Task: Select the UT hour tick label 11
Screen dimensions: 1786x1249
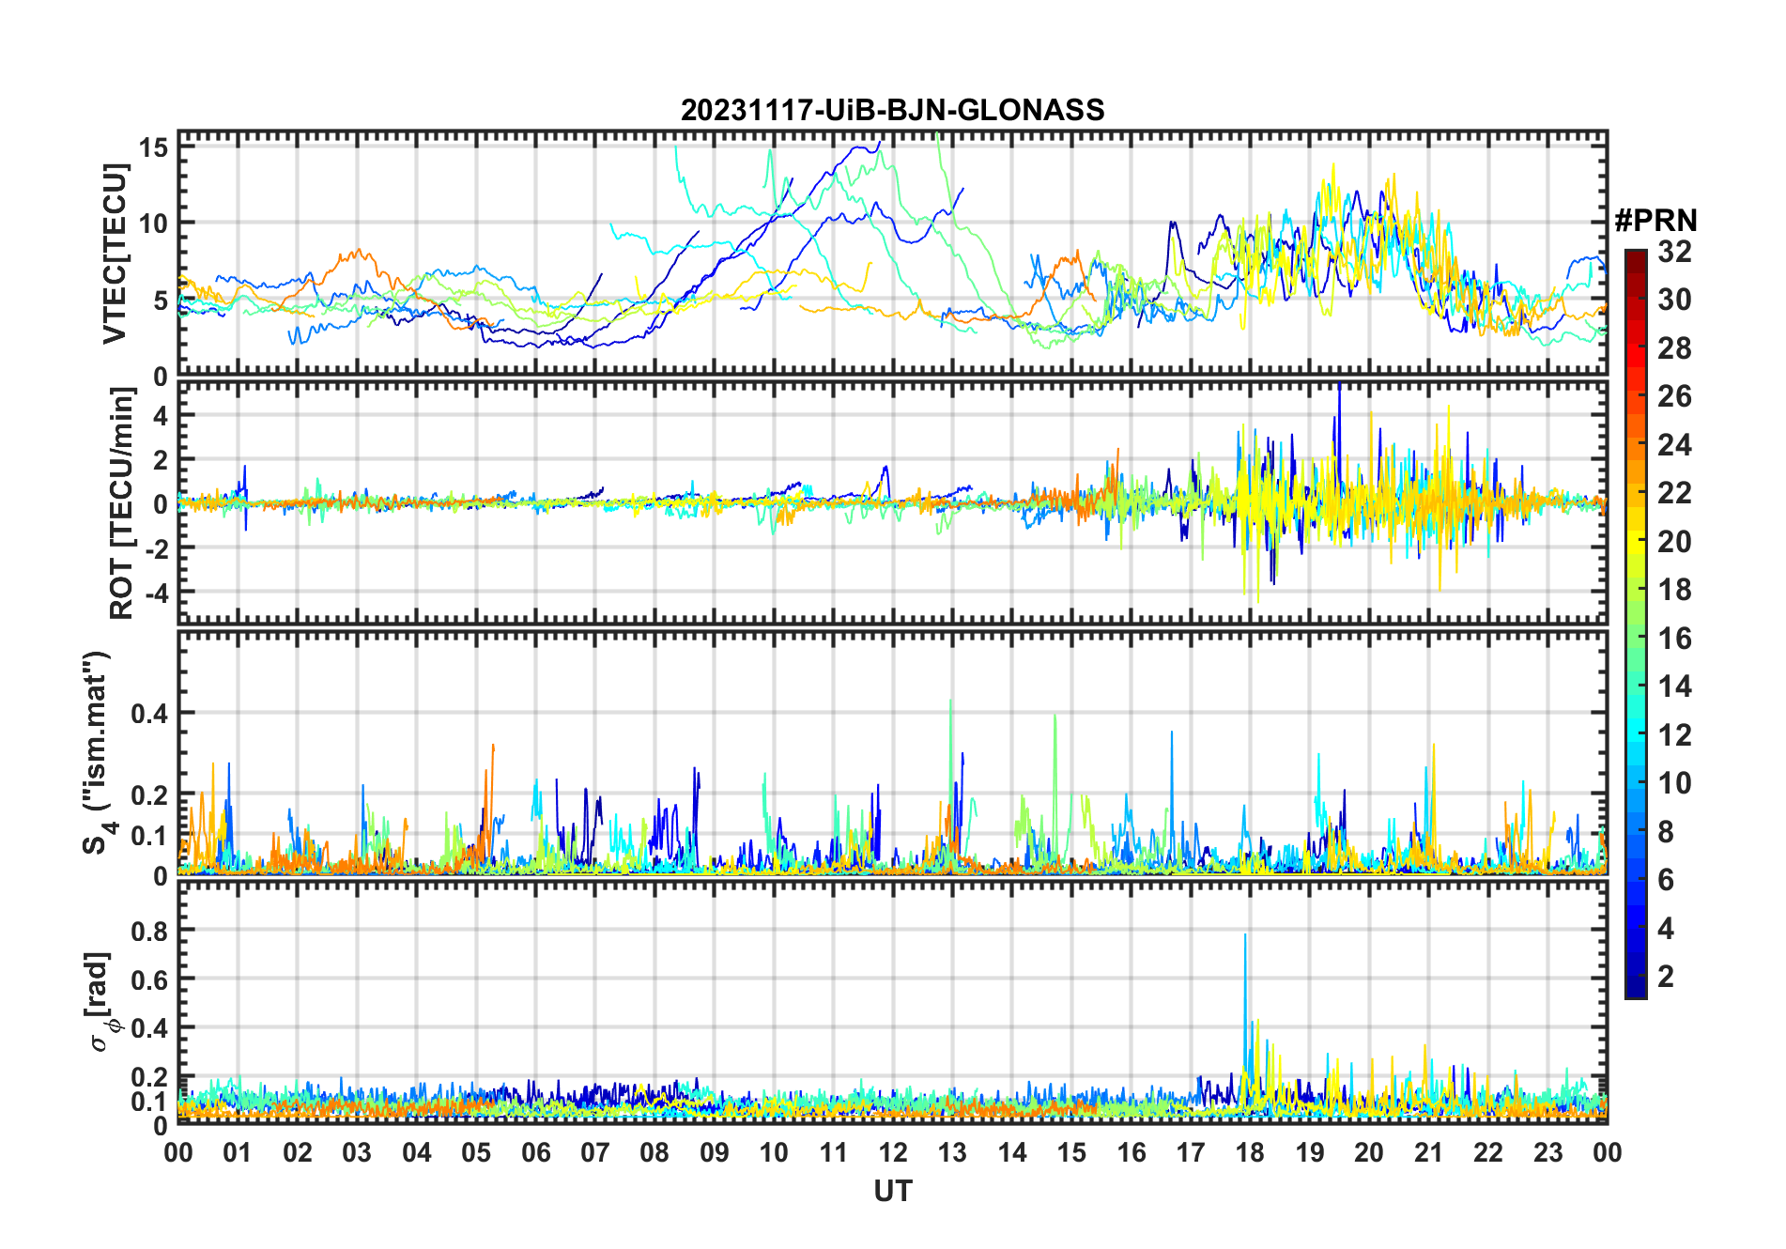Action: [834, 1152]
